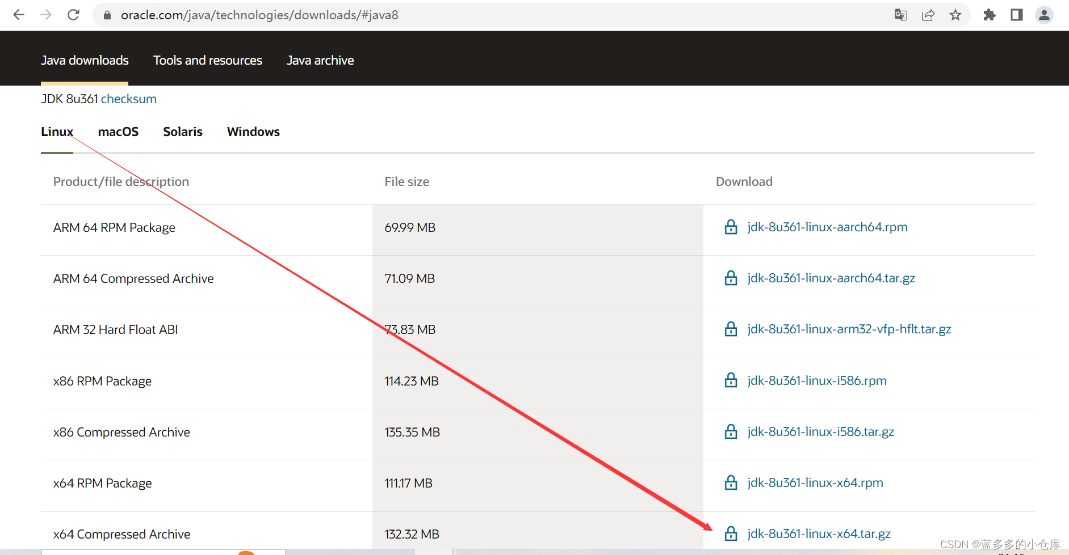Click lock icon beside jdk-8u361-linux-i586.tar.gz

731,431
